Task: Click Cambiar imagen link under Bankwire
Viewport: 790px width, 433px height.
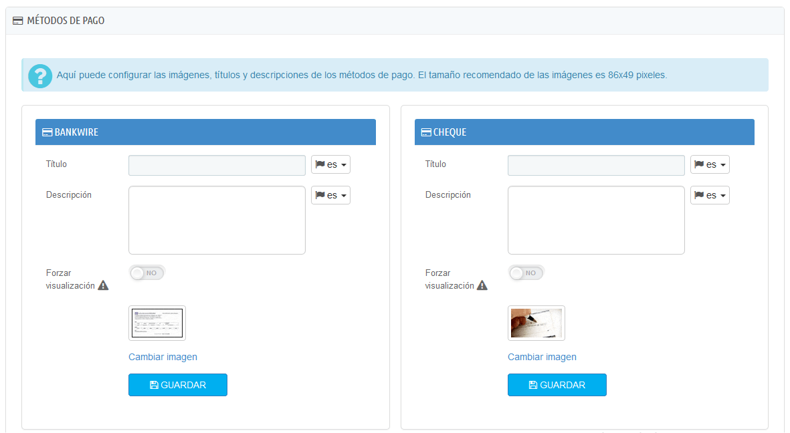Action: coord(163,357)
